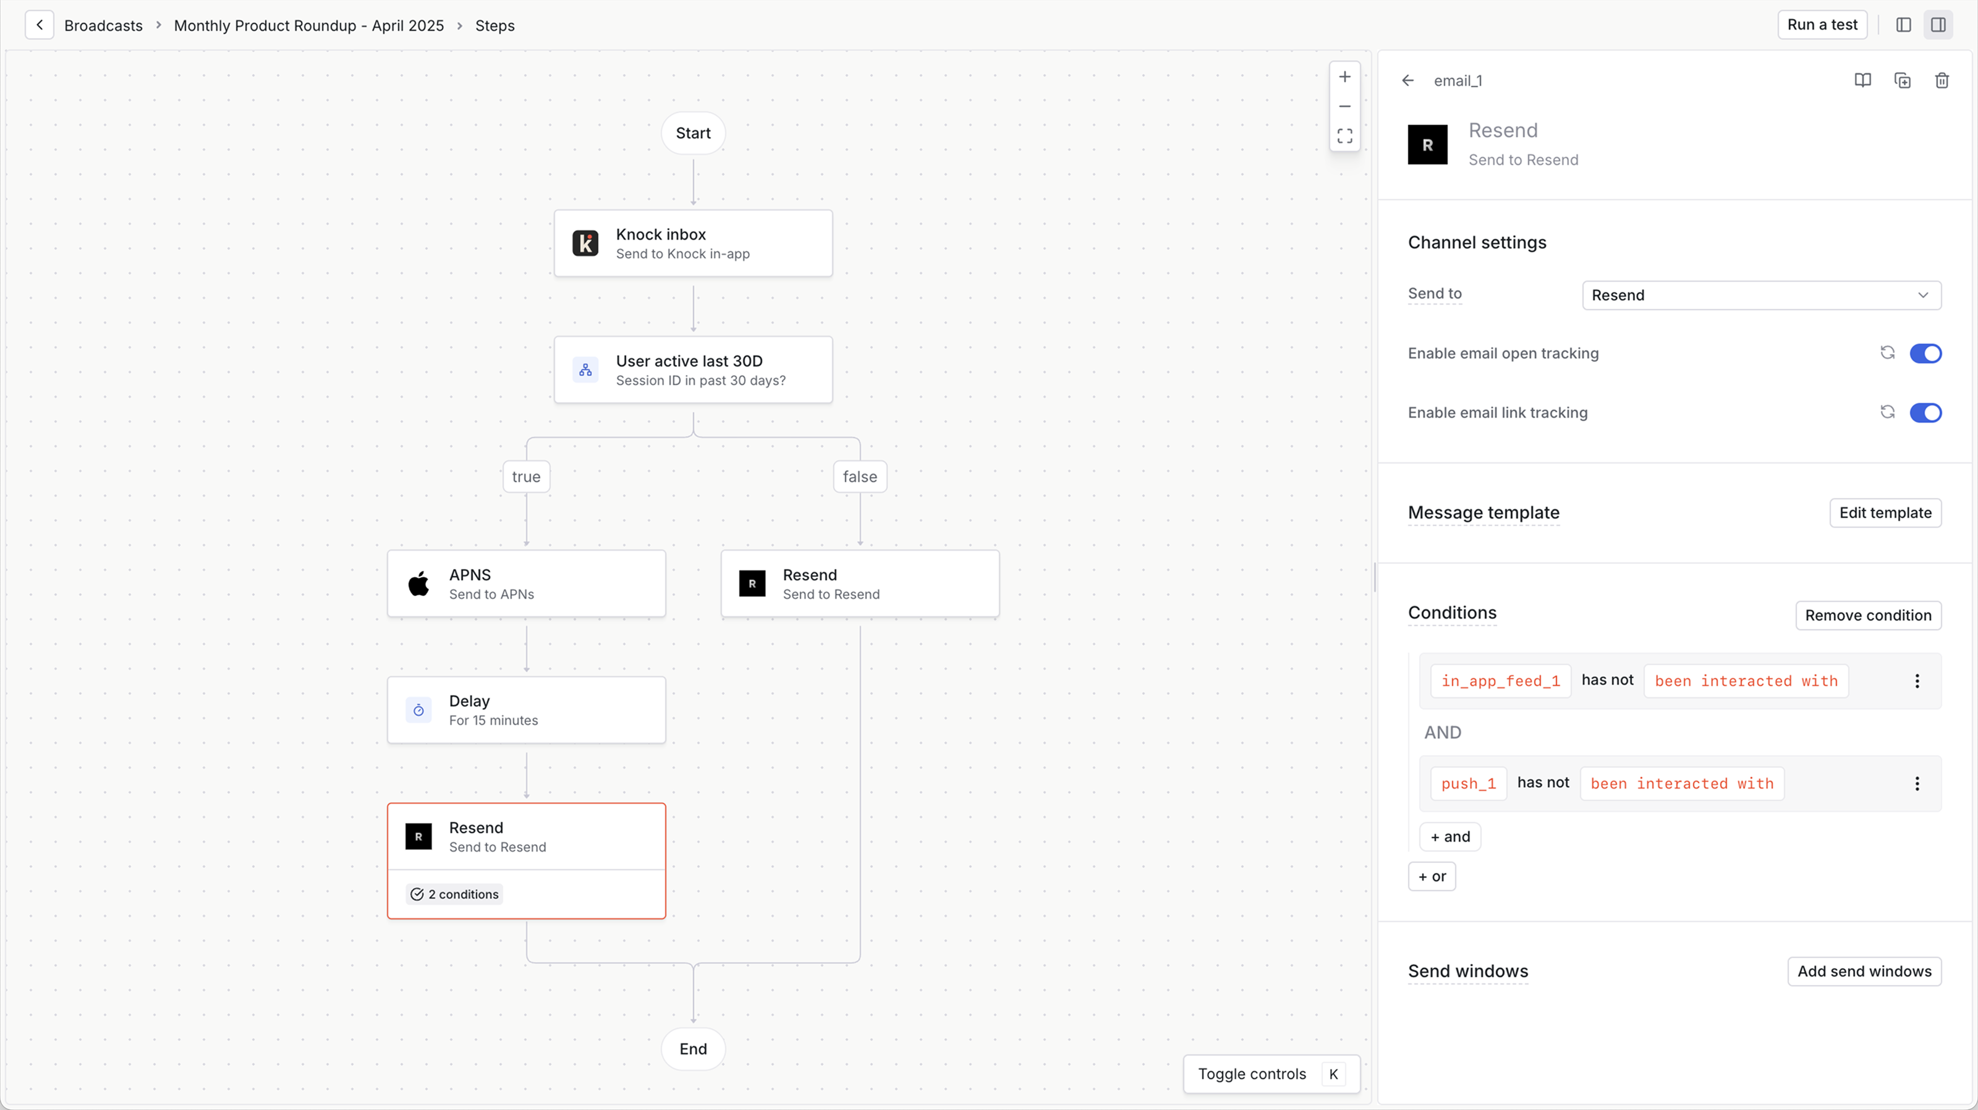1978x1110 pixels.
Task: Disable email open tracking
Action: point(1925,353)
